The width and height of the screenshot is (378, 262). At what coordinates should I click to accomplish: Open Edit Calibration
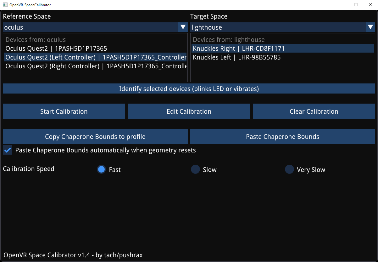[x=189, y=111]
